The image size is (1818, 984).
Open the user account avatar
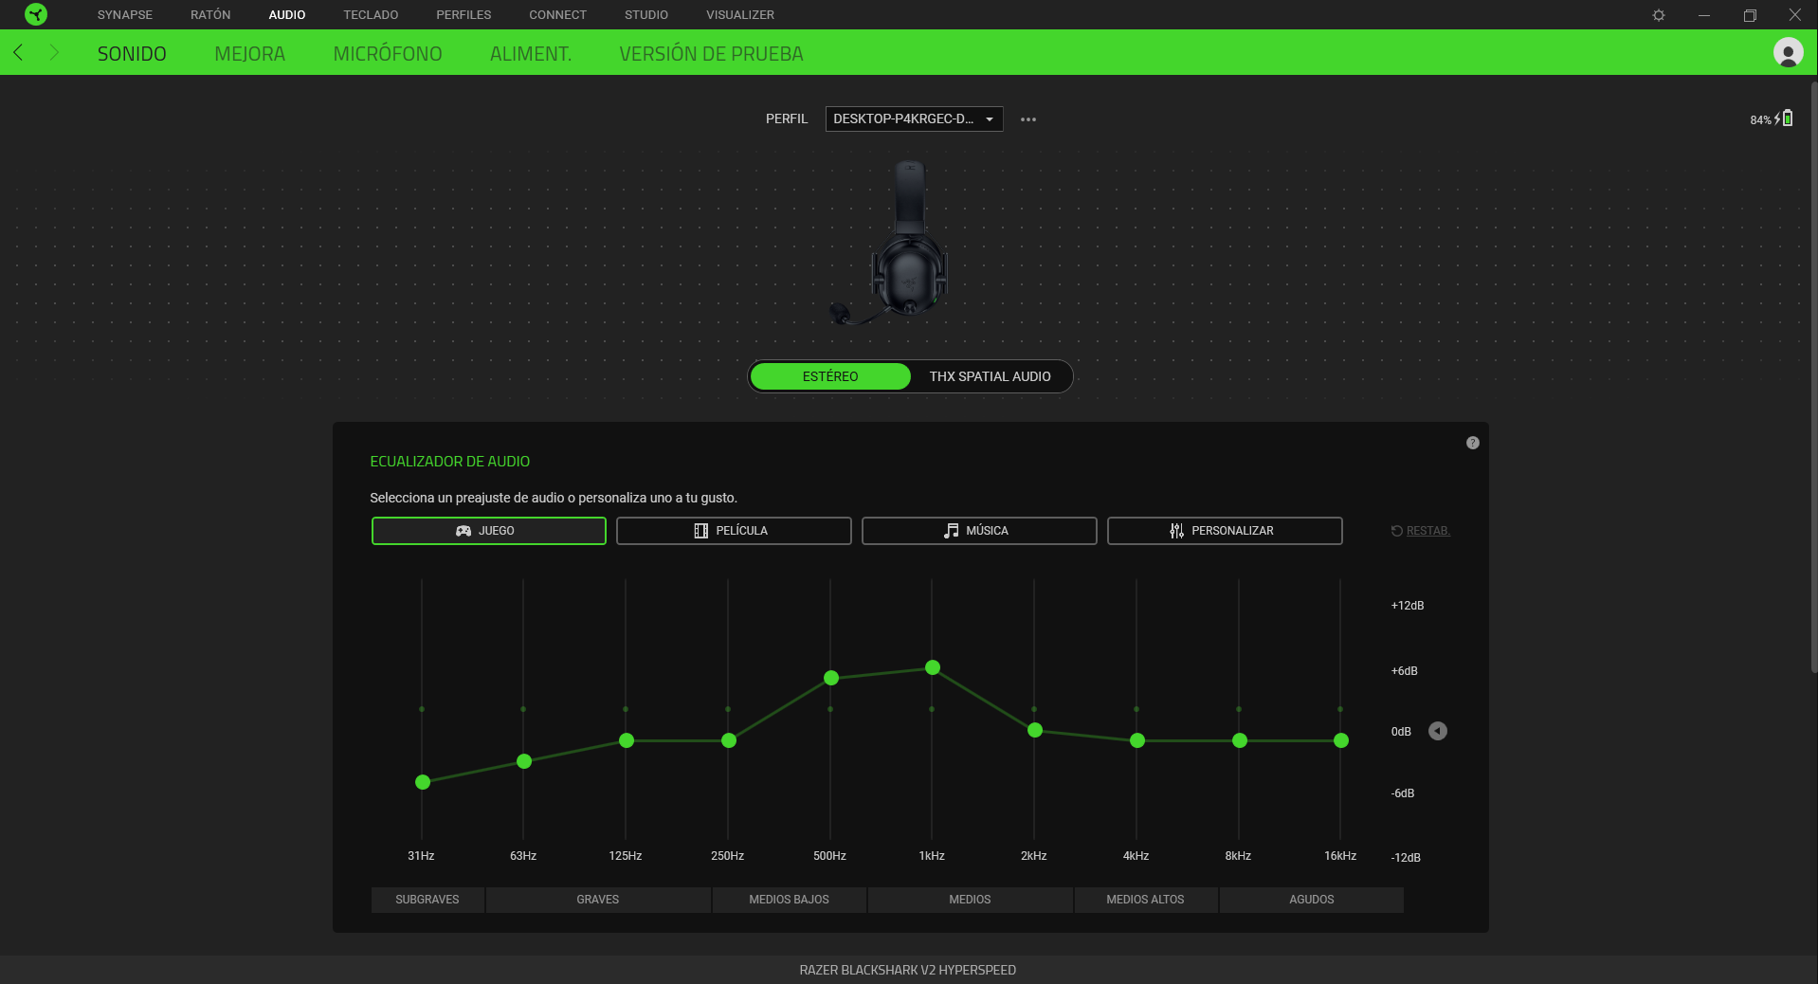pos(1788,52)
